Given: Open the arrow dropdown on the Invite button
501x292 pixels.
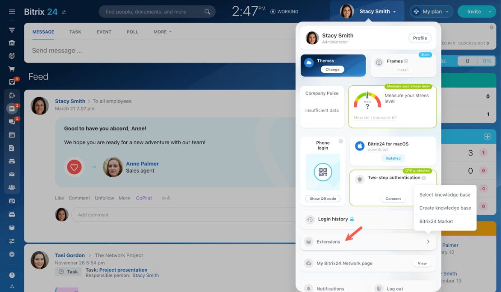Looking at the screenshot, I should [x=490, y=11].
